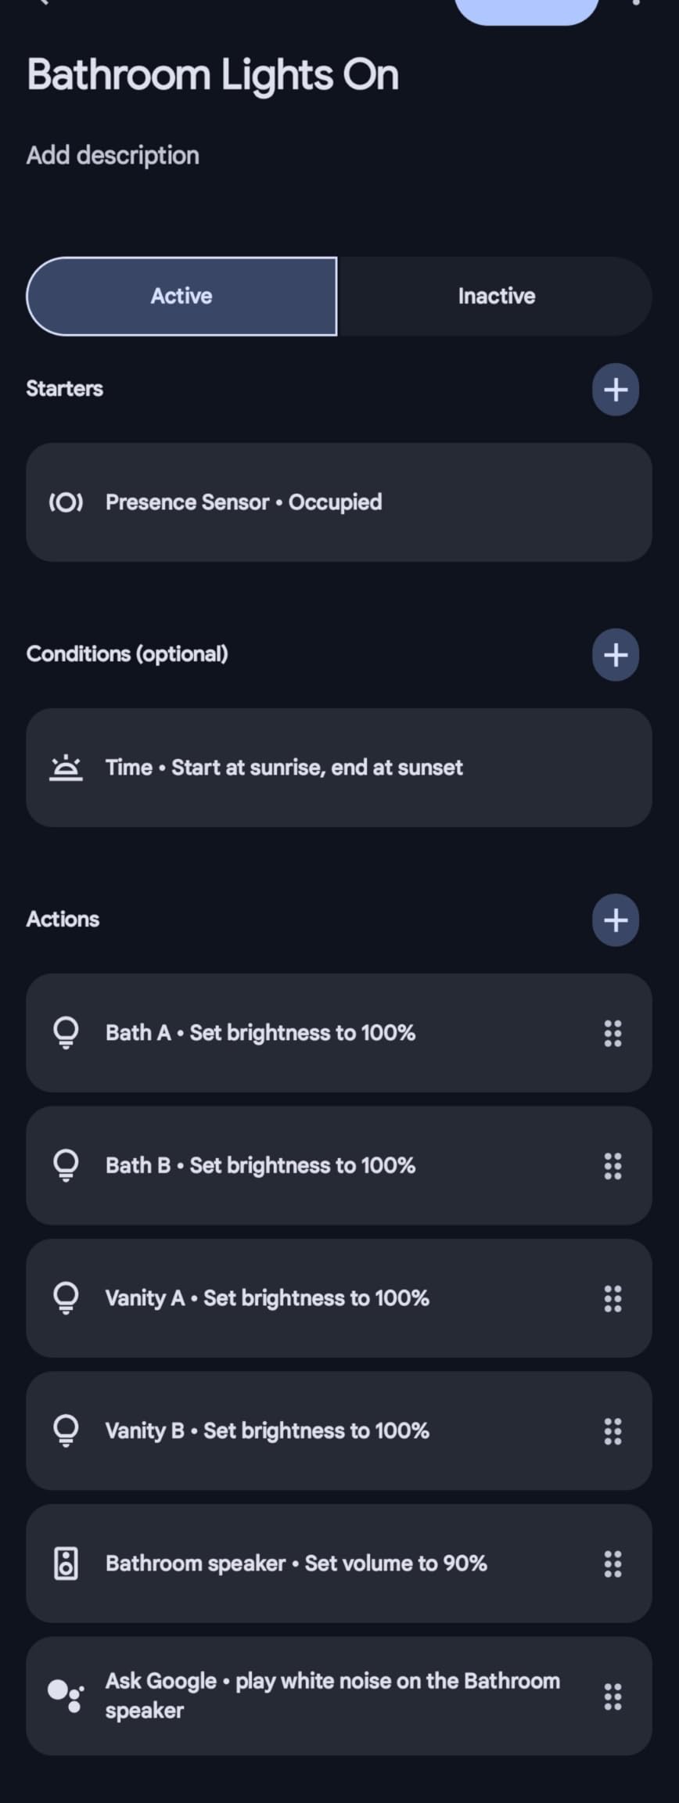Grab the Bath A action drag handle
This screenshot has width=679, height=1803.
tap(613, 1033)
